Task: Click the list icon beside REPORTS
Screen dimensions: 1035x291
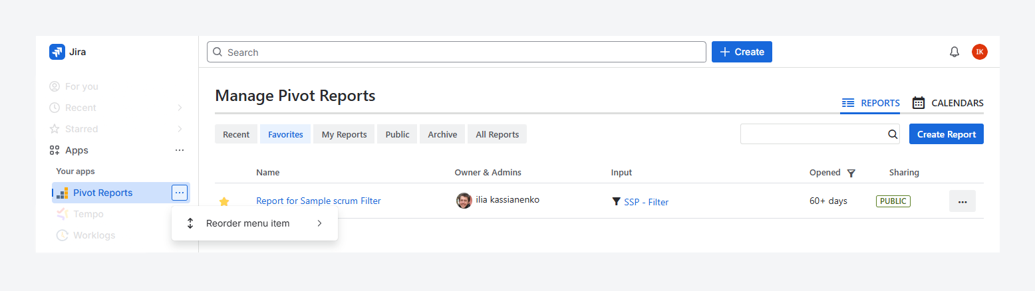Action: [848, 103]
